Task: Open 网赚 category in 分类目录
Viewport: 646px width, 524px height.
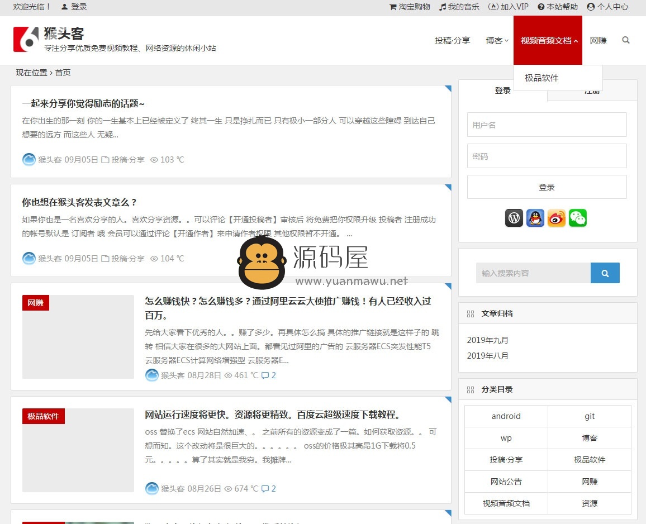Action: click(590, 482)
